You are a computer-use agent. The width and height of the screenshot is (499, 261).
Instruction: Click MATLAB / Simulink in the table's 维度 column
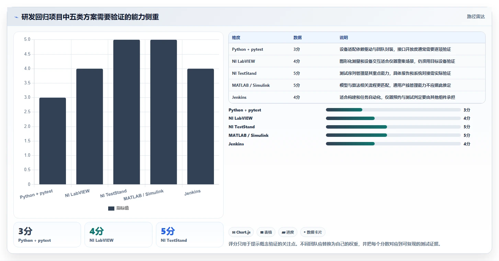pyautogui.click(x=251, y=85)
